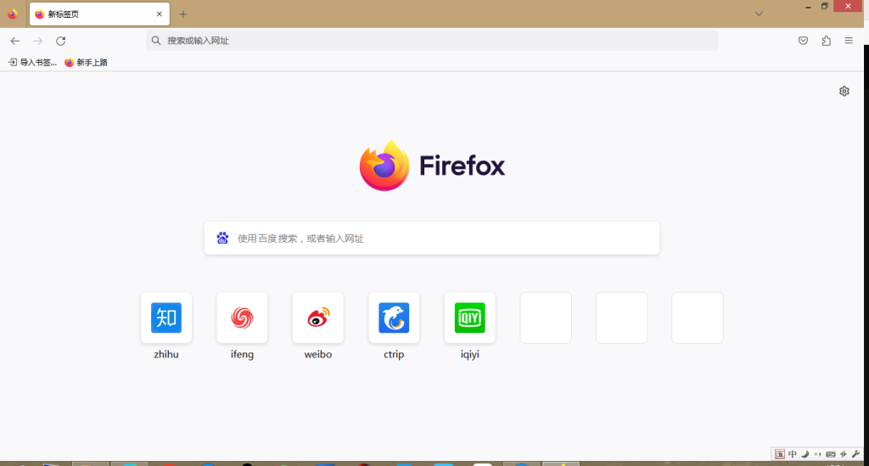Open the extensions puzzle icon

click(x=827, y=41)
